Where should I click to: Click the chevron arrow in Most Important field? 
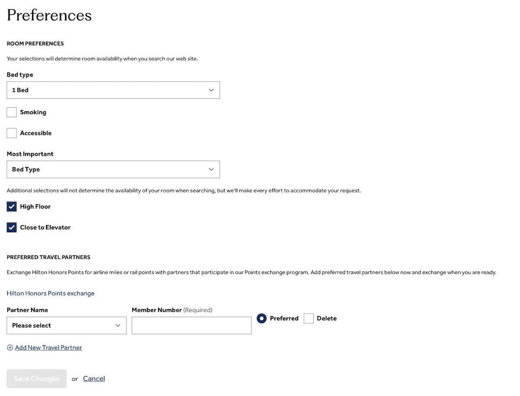point(211,170)
